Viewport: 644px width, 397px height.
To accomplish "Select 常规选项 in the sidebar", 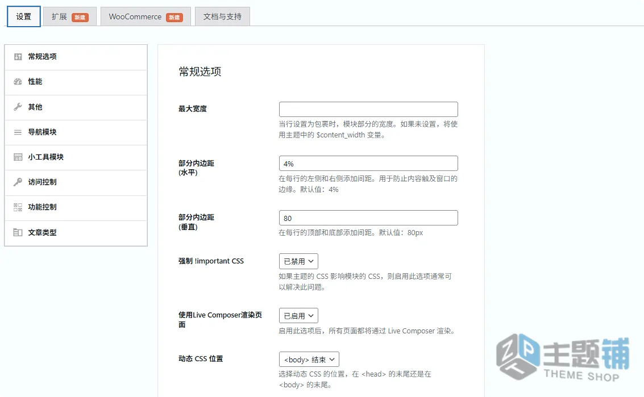I will [x=76, y=57].
